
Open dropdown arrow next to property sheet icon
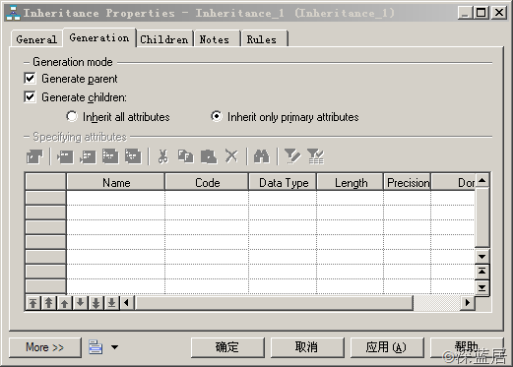point(114,347)
